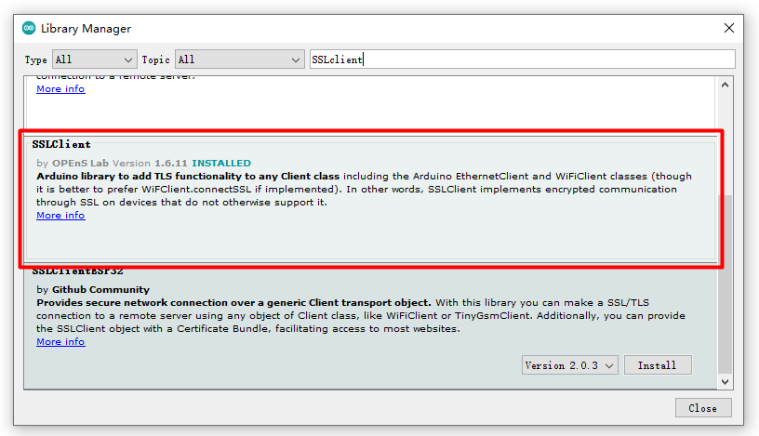Open More info link for Github Community library
This screenshot has width=759, height=436.
[60, 341]
